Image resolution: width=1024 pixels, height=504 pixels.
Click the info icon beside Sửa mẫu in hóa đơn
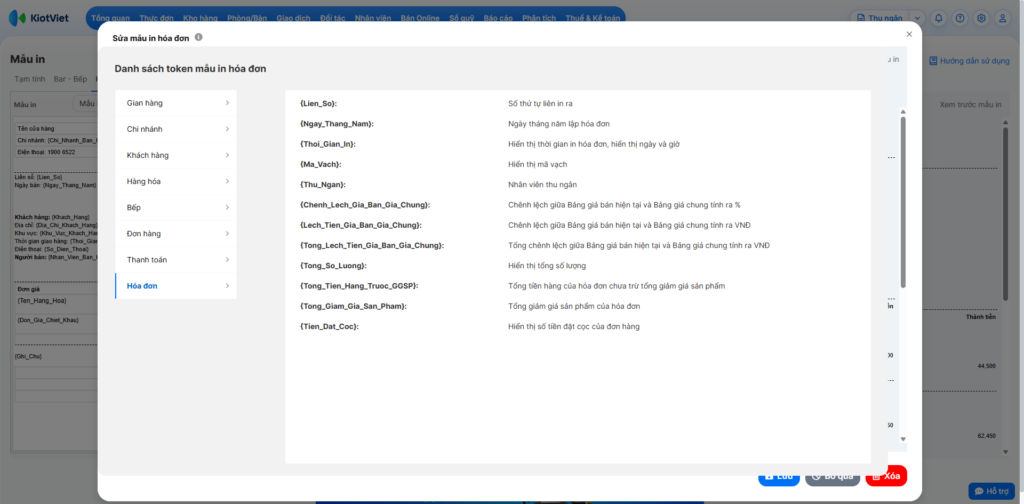[x=198, y=37]
